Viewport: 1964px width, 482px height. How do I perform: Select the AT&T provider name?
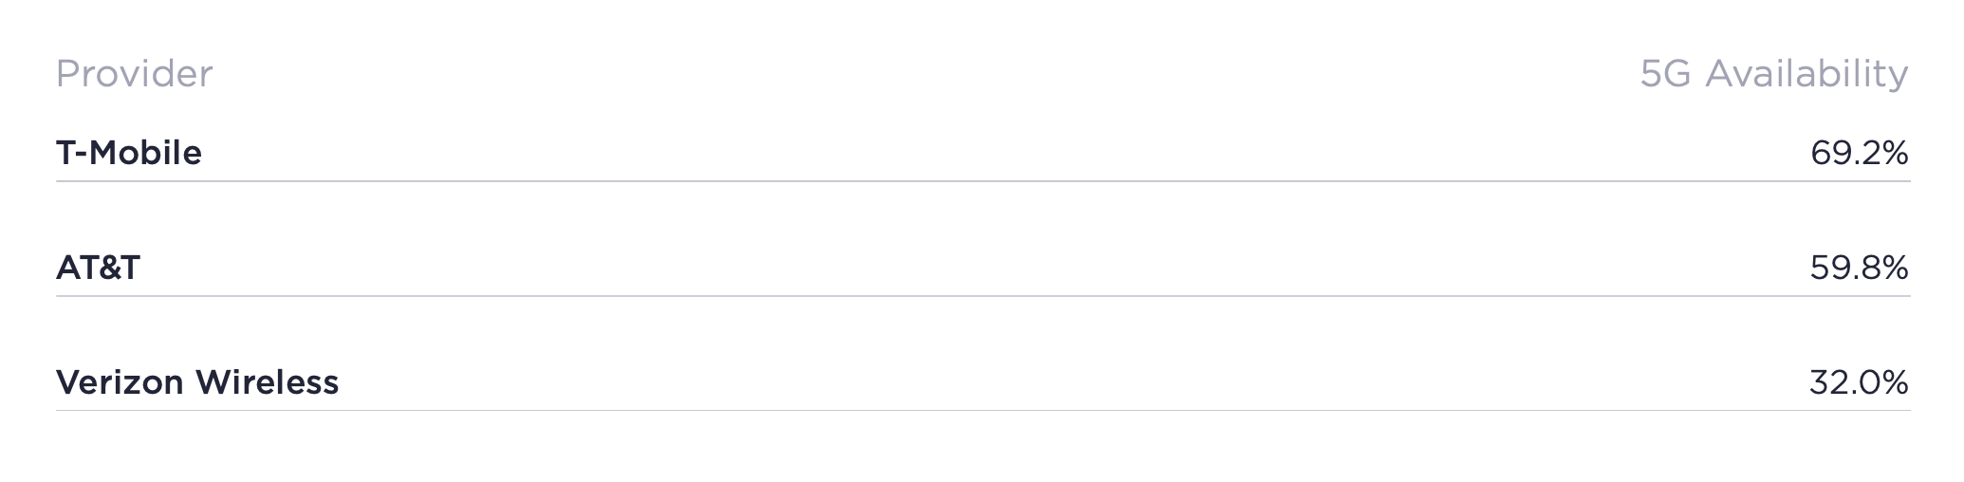98,268
